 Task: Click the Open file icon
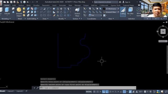click(x=8, y=2)
